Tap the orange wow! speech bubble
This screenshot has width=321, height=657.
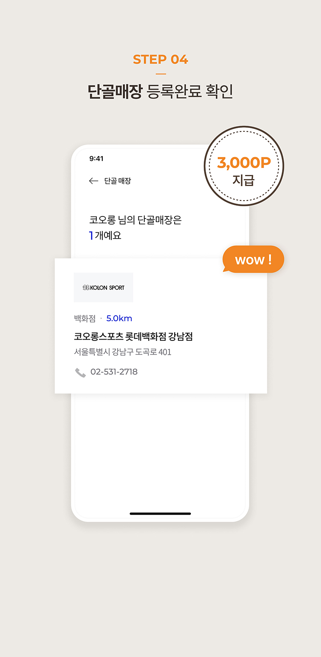253,259
